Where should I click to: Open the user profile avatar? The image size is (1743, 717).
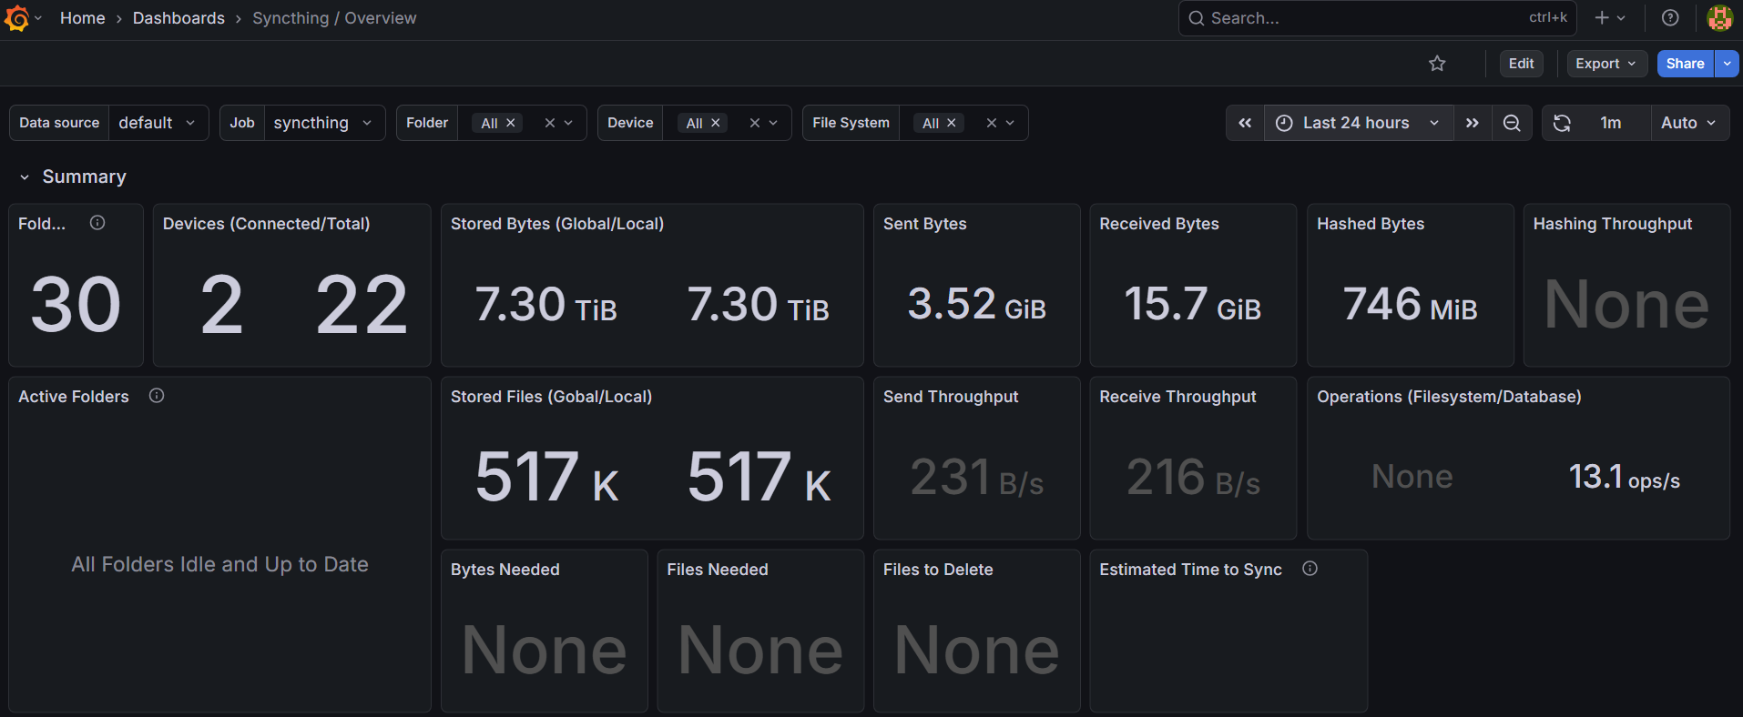(x=1719, y=18)
